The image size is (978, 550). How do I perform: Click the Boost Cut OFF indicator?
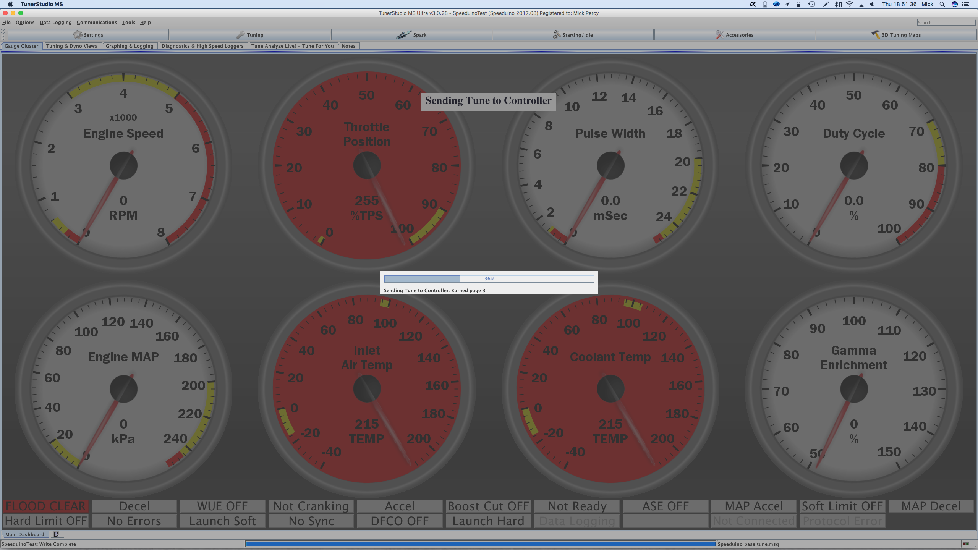tap(488, 506)
